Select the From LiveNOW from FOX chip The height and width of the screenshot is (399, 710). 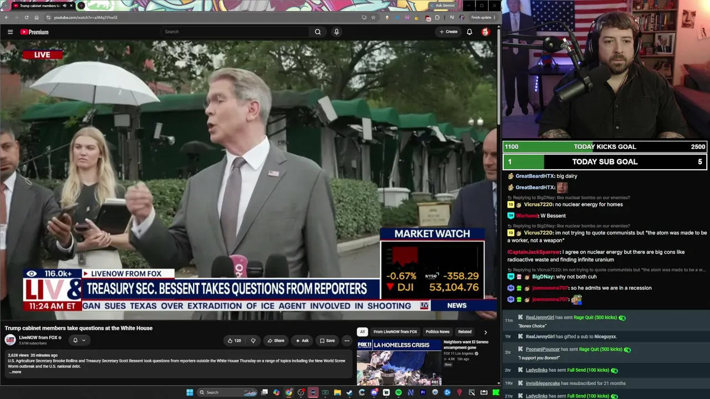coord(395,332)
